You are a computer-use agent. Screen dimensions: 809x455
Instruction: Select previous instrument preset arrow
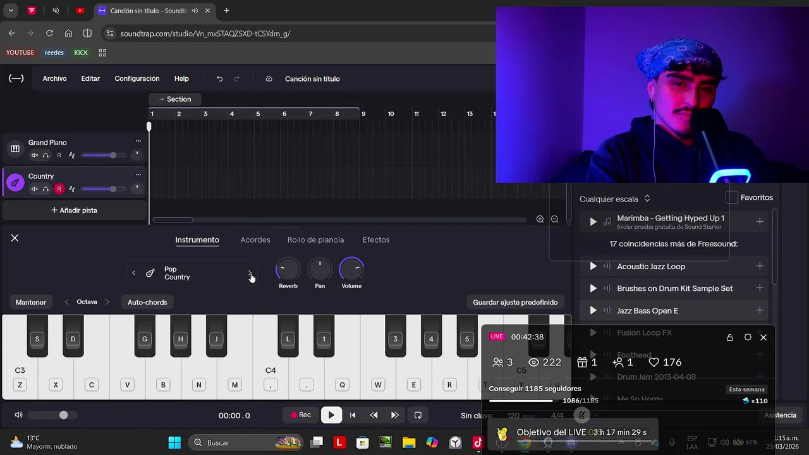tap(133, 273)
